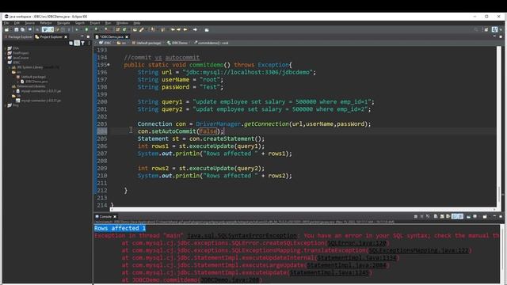Click the Back navigation arrow icon
This screenshot has width=507, height=285.
178,30
